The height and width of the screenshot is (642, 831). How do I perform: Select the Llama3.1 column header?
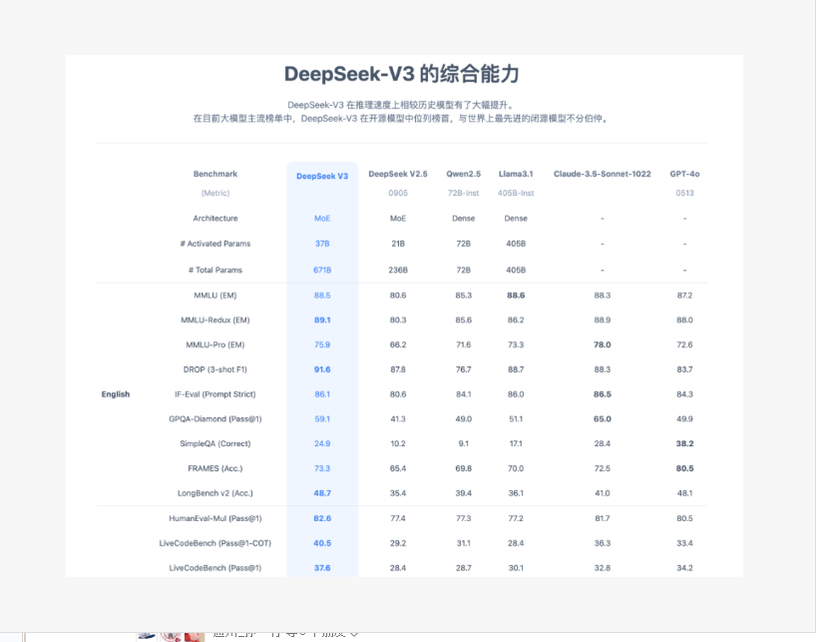click(516, 174)
